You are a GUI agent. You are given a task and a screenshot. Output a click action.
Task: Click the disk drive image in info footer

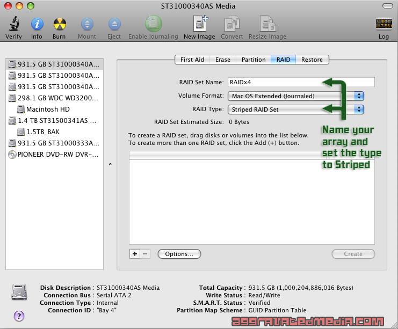pyautogui.click(x=19, y=292)
